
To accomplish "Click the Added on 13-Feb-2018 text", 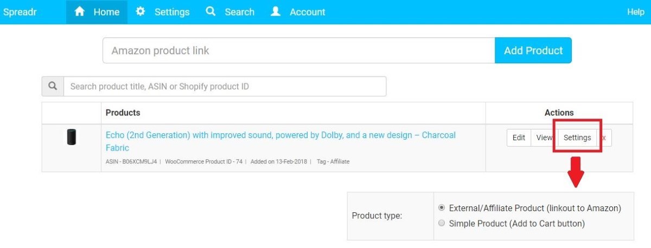I will [x=279, y=161].
